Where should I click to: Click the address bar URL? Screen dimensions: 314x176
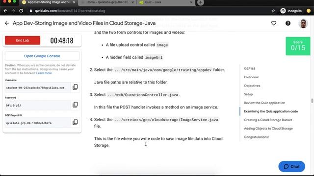tap(70, 11)
